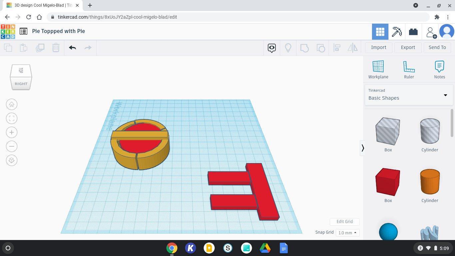Open Google Drive from the shelf
455x256 pixels.
265,248
